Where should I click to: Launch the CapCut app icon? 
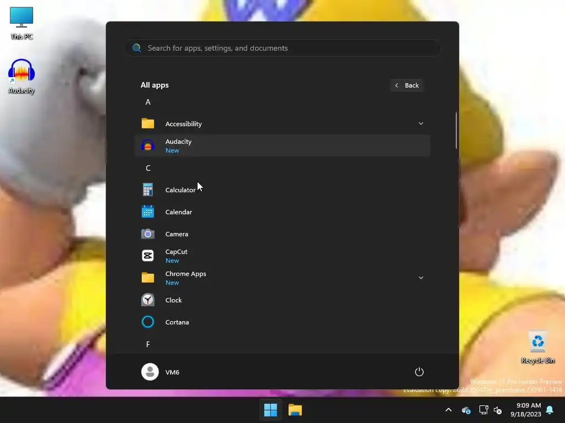coord(148,256)
